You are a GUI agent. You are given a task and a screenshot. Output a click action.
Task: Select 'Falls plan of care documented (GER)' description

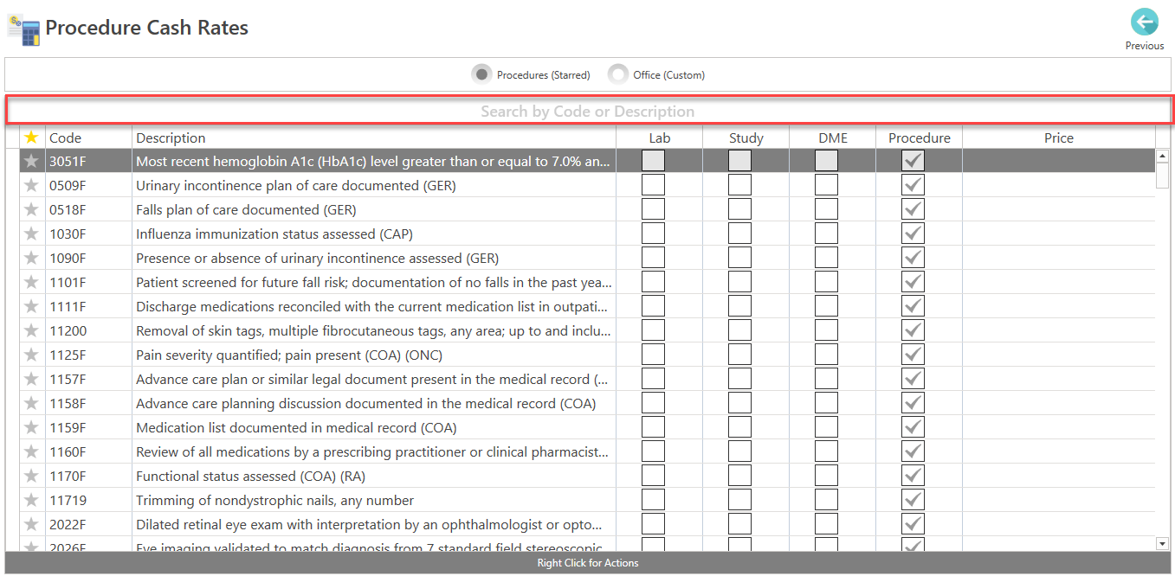coord(246,209)
